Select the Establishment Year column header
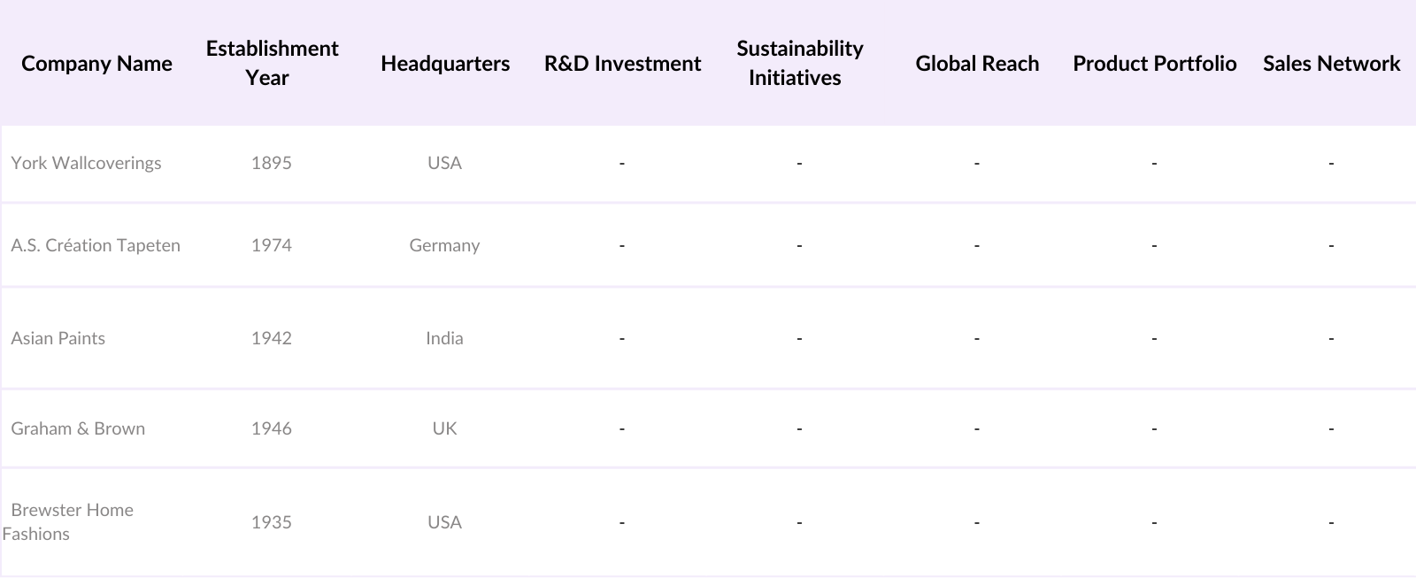 272,63
